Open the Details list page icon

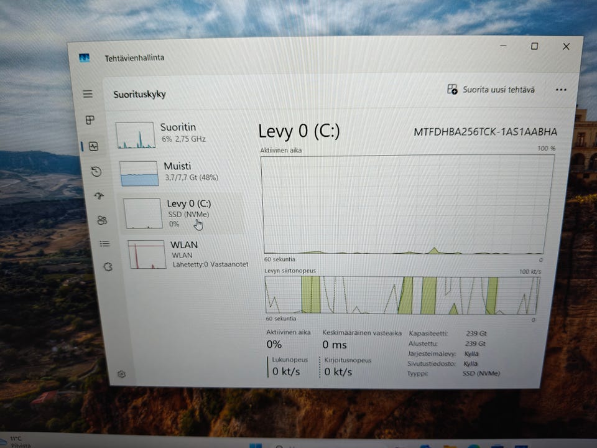[x=104, y=243]
